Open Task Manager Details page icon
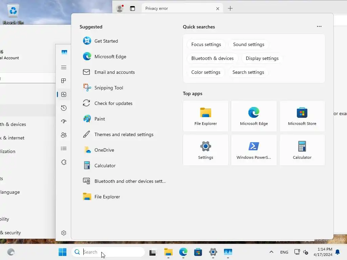347x260 pixels. click(64, 148)
